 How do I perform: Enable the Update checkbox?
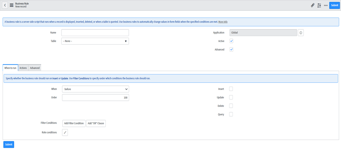(x=231, y=97)
